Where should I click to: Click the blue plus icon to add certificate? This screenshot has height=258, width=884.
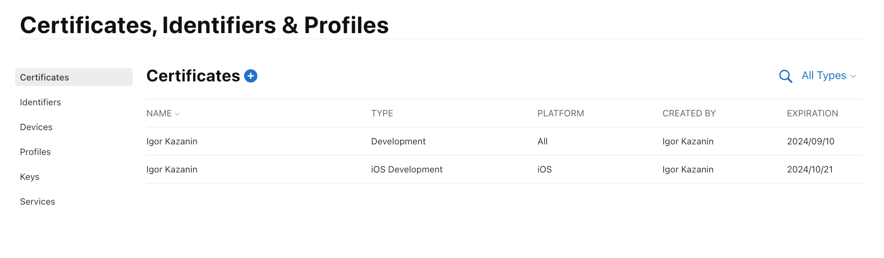click(251, 76)
